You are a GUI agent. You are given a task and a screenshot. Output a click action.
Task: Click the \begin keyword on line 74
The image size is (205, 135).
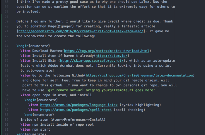(x=23, y=46)
